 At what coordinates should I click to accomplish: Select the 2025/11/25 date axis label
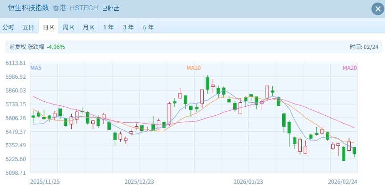[x=45, y=181]
